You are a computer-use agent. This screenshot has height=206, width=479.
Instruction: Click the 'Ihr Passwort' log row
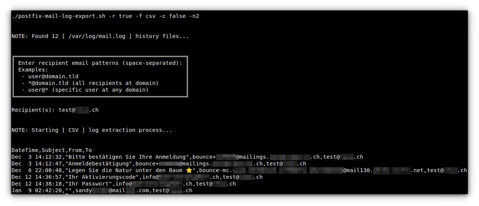pyautogui.click(x=124, y=184)
